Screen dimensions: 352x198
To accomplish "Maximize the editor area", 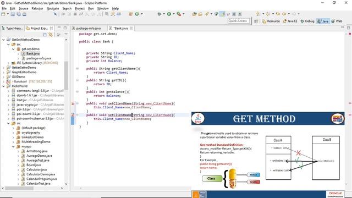I will coord(348,28).
